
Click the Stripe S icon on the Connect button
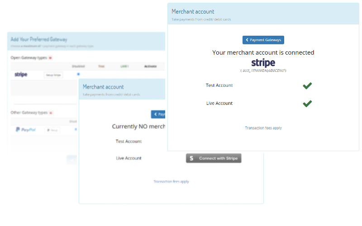click(x=191, y=158)
